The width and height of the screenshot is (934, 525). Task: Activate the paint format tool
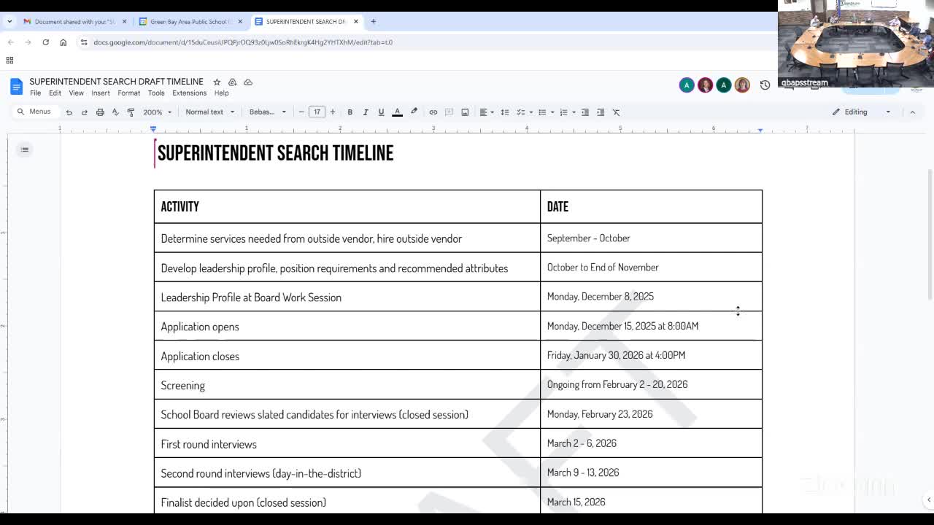point(131,112)
